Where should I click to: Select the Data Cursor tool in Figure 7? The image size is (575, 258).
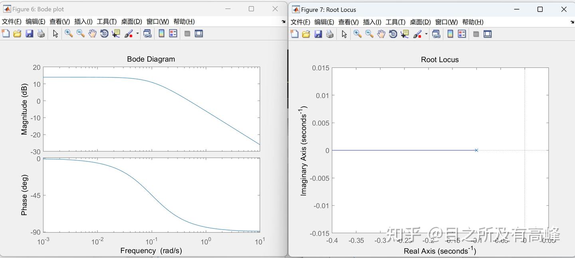click(x=404, y=34)
